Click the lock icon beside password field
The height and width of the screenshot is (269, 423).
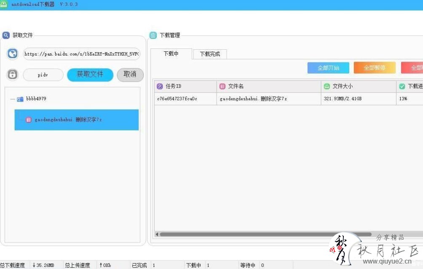(x=12, y=75)
